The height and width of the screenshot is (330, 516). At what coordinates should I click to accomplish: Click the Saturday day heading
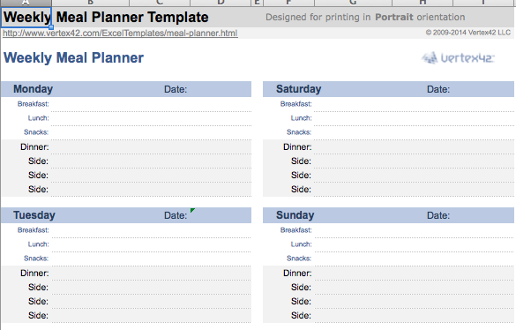pos(298,89)
